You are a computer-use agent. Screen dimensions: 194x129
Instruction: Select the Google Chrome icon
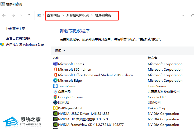click(55, 97)
